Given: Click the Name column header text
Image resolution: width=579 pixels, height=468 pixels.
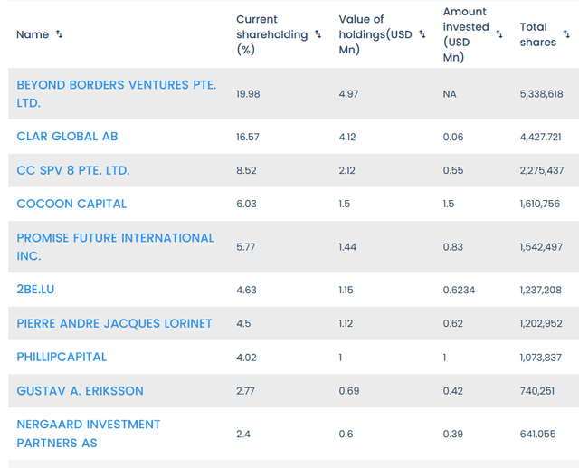Looking at the screenshot, I should [x=33, y=34].
